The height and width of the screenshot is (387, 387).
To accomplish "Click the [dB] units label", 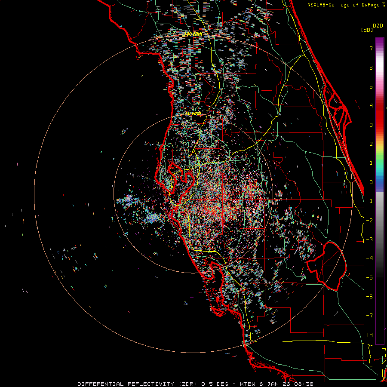I will click(367, 30).
